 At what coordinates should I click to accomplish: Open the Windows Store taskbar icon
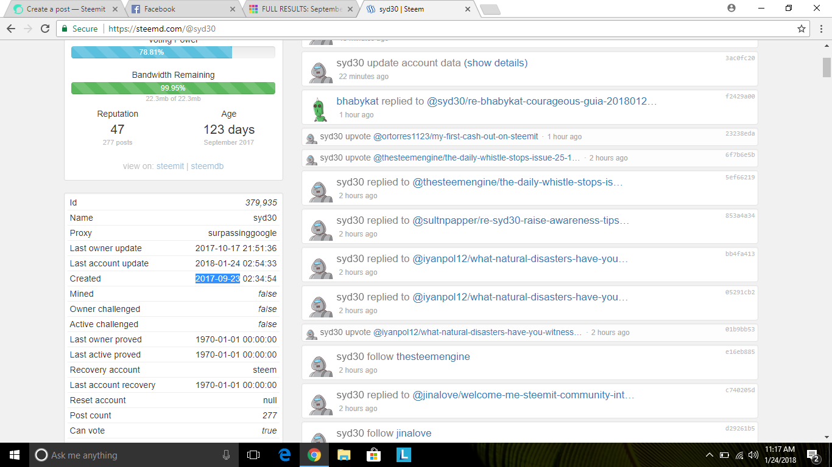(373, 455)
